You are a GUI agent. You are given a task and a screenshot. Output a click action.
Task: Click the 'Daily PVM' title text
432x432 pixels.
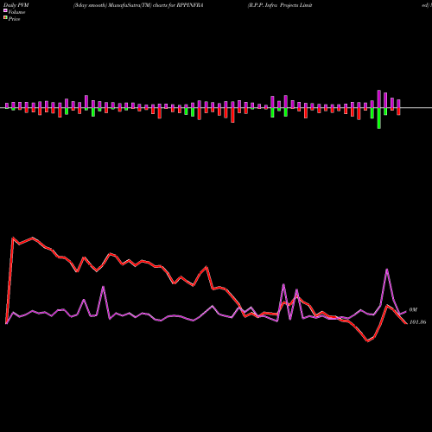pos(16,5)
